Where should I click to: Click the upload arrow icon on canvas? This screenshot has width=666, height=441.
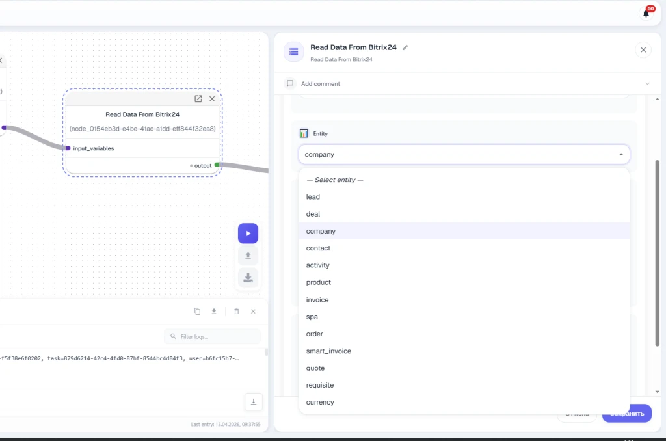pyautogui.click(x=248, y=256)
